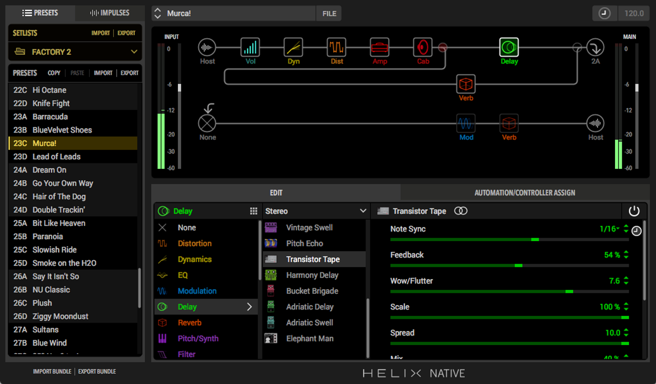Switch to the Presets tab
Viewport: 656px width, 384px height.
click(40, 13)
